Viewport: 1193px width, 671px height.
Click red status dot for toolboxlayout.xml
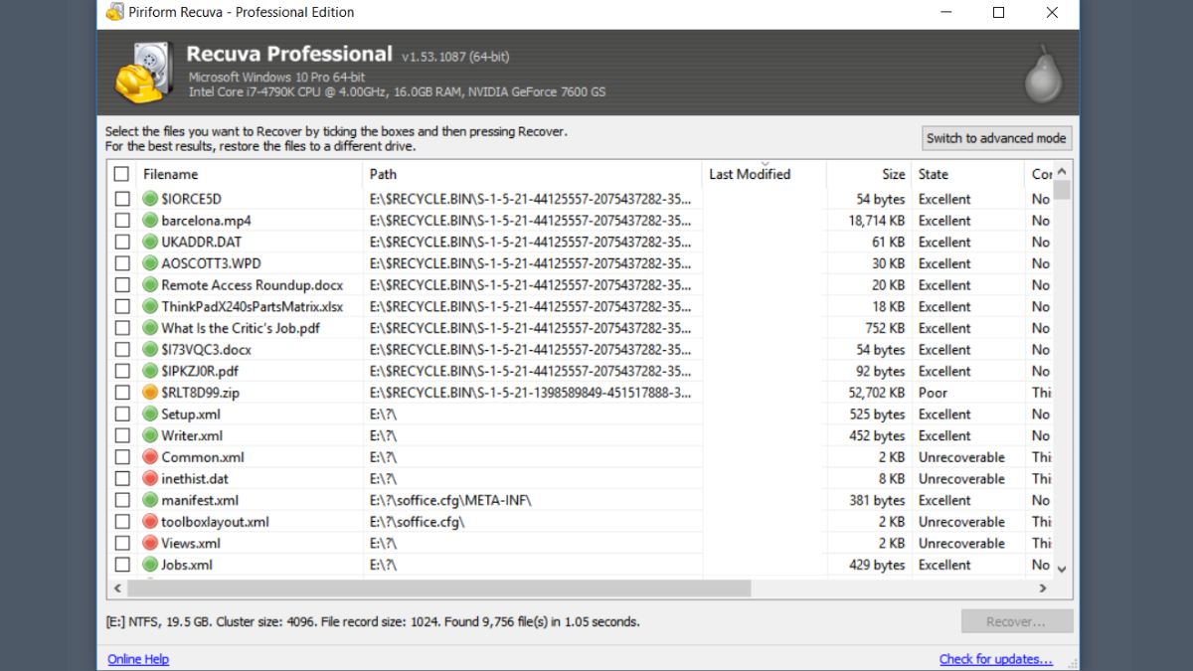click(x=151, y=522)
